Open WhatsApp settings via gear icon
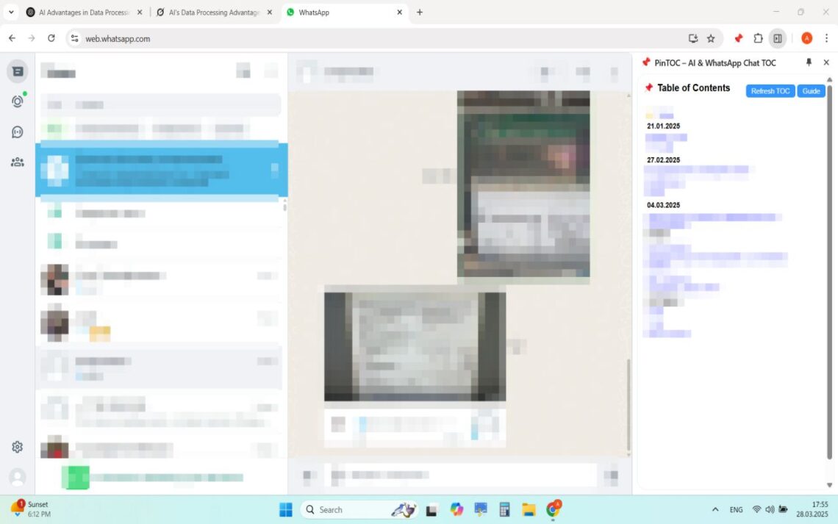The width and height of the screenshot is (838, 524). [17, 446]
